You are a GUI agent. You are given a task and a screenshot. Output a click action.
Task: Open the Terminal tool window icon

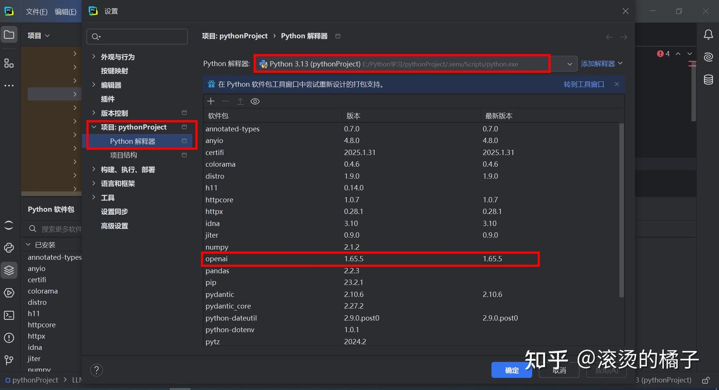click(9, 315)
